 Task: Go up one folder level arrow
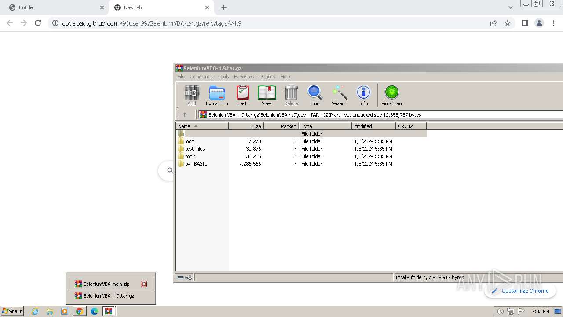tap(185, 114)
